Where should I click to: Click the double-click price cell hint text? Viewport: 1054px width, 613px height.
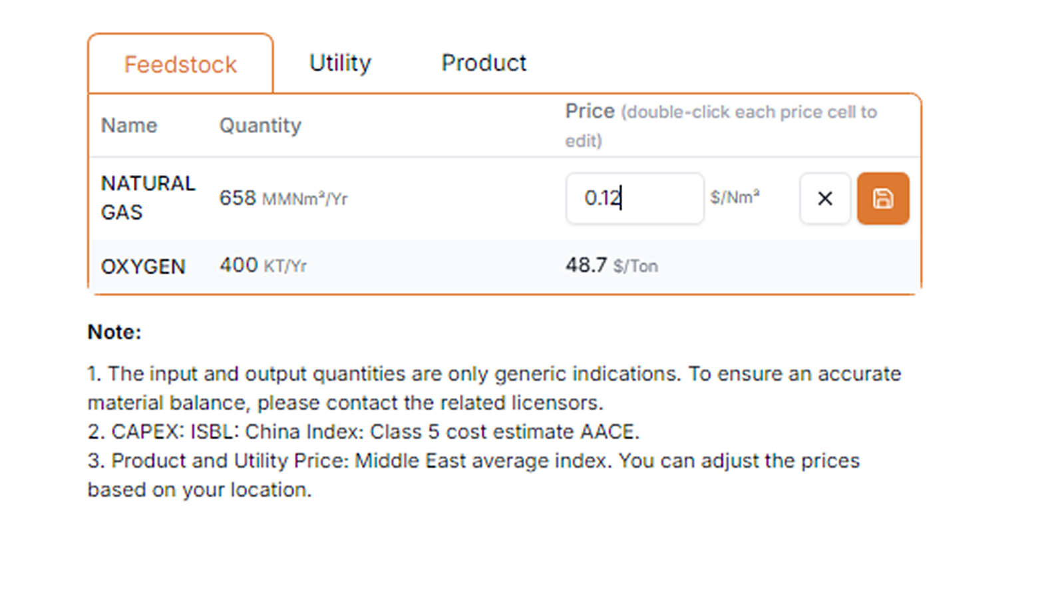coord(721,126)
